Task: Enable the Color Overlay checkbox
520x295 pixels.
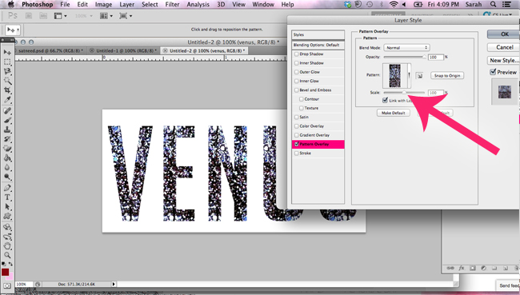Action: [297, 126]
